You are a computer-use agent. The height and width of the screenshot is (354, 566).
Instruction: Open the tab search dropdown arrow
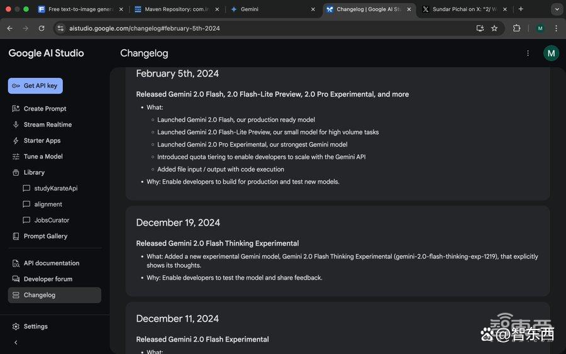[557, 9]
